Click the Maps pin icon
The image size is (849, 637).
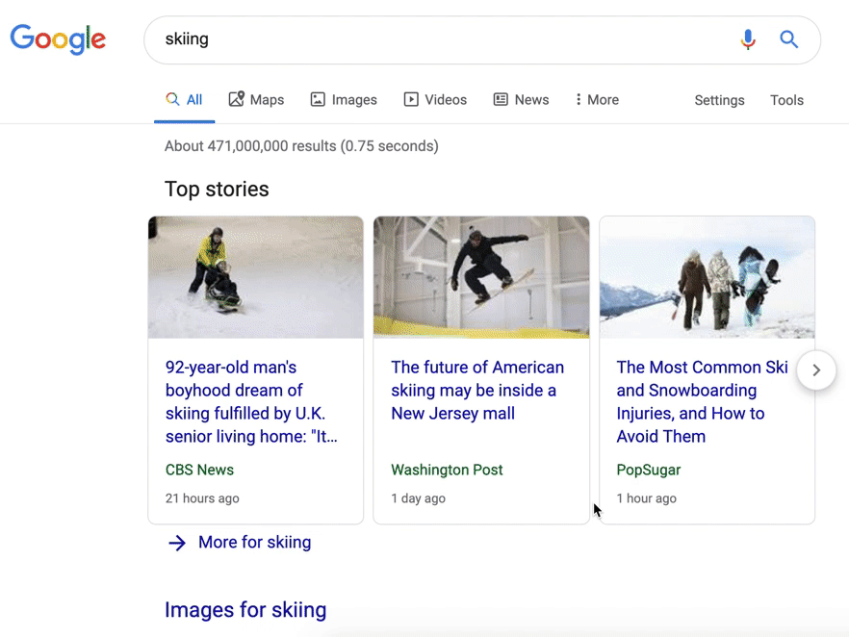pyautogui.click(x=236, y=99)
